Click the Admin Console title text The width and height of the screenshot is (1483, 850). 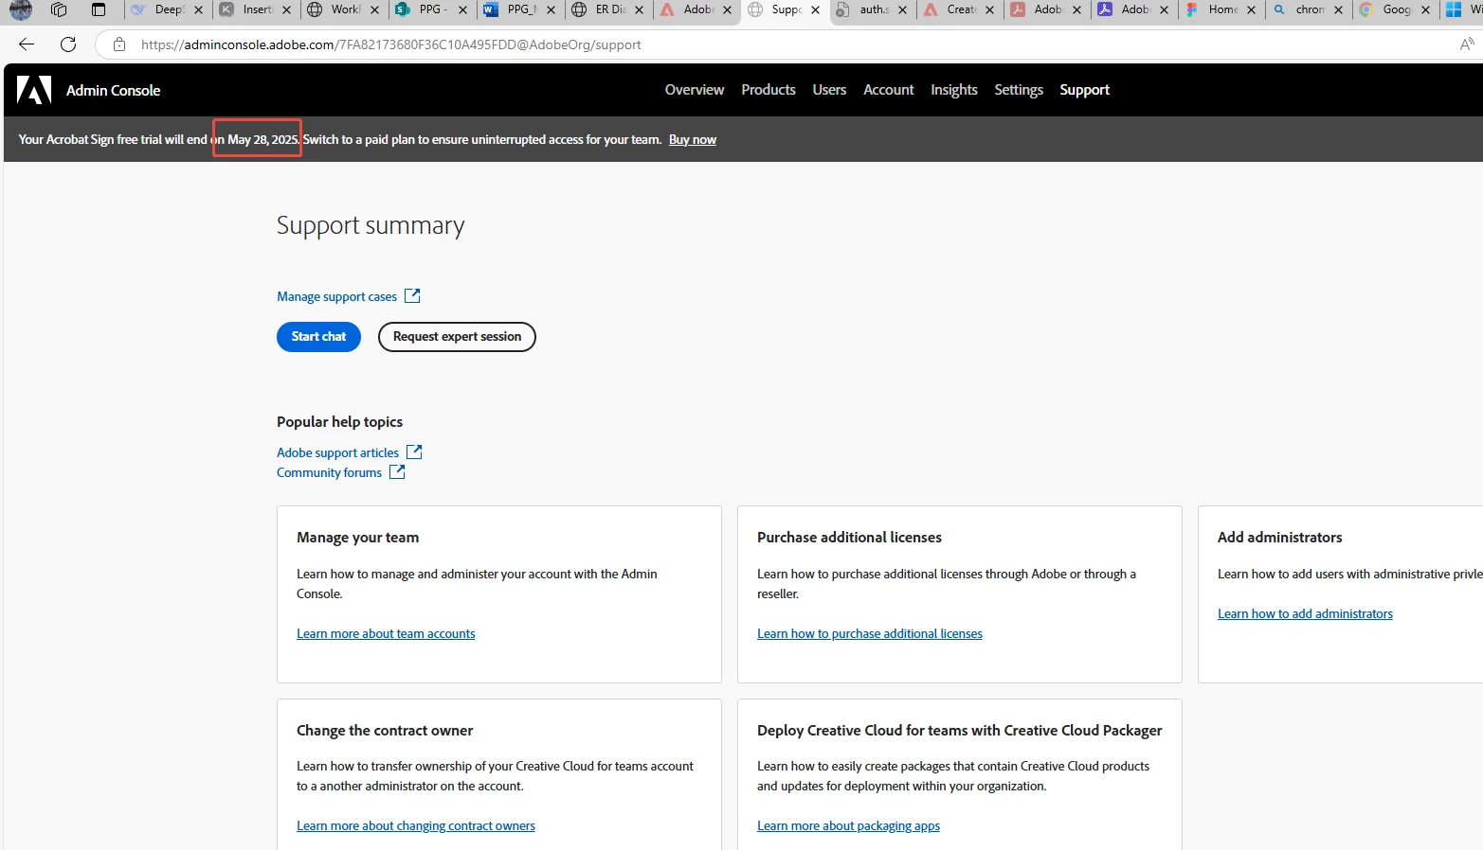[x=113, y=91]
